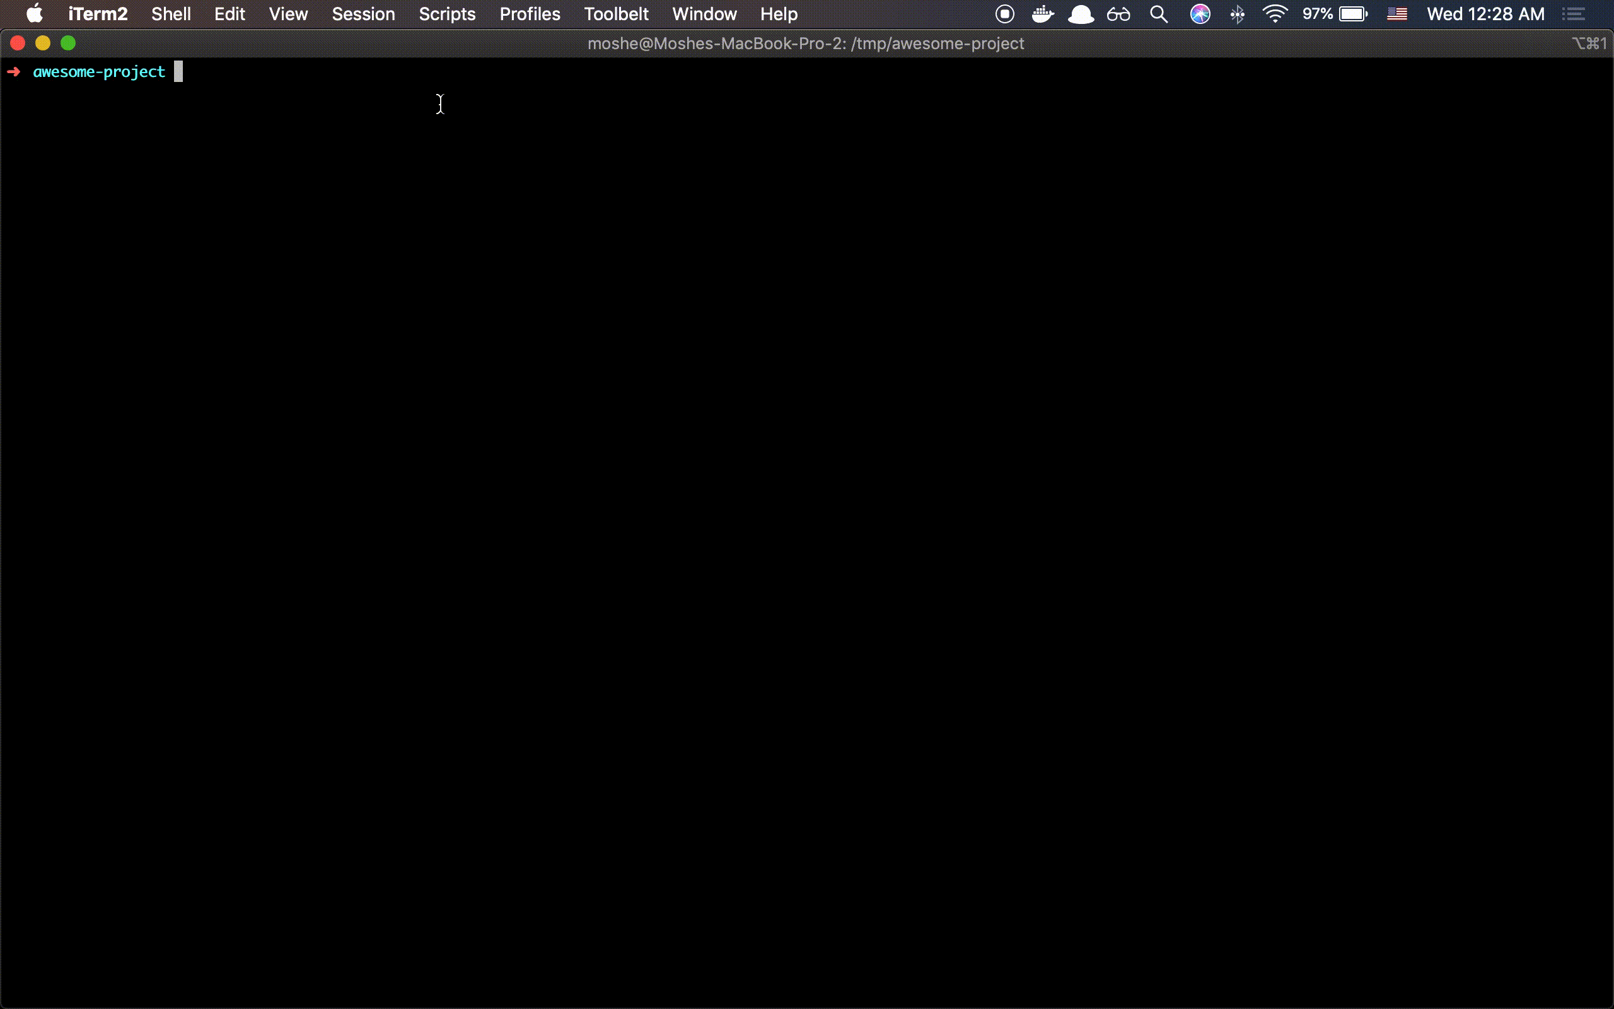
Task: Click the screen recording stop icon
Action: (1004, 14)
